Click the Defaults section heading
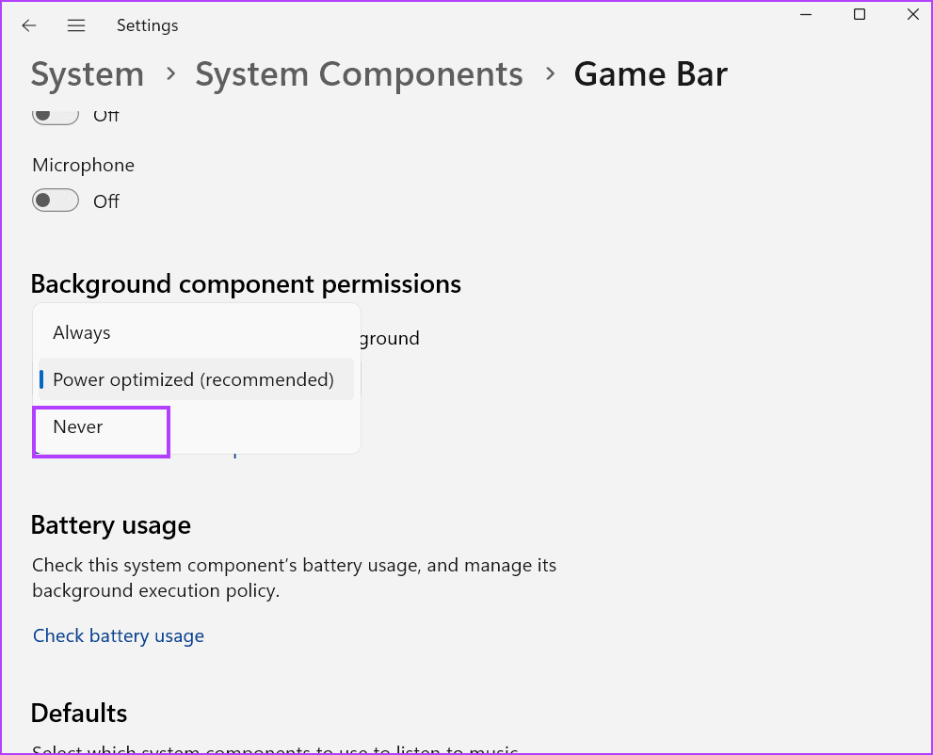933x755 pixels. [79, 713]
